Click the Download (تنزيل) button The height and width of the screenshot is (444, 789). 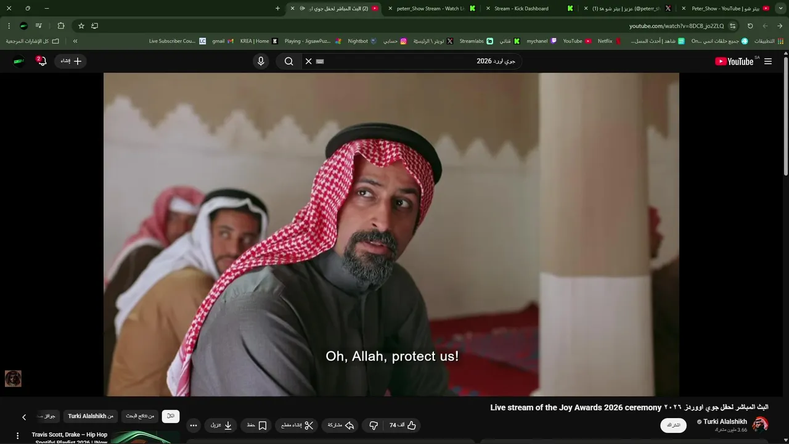click(x=221, y=425)
